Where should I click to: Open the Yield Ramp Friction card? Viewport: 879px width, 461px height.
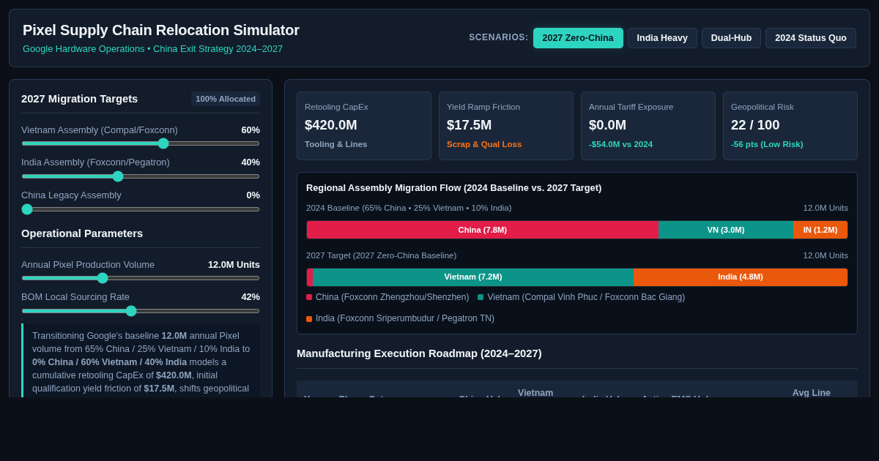coord(506,126)
